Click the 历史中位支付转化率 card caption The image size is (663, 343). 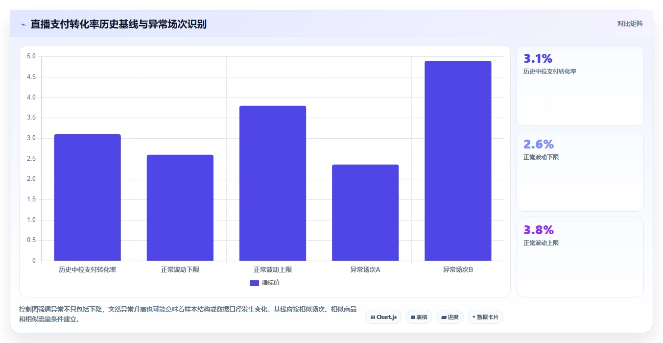coord(550,72)
